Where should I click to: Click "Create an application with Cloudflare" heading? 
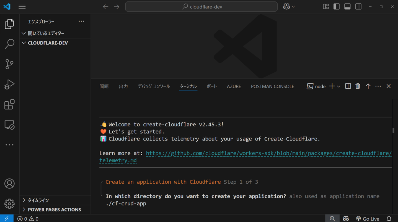point(163,182)
